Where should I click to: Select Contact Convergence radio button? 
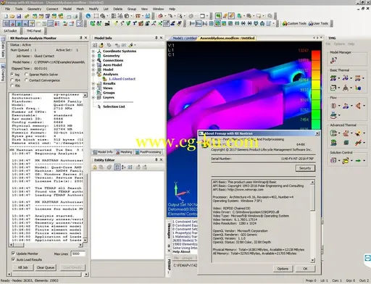pyautogui.click(x=26, y=80)
